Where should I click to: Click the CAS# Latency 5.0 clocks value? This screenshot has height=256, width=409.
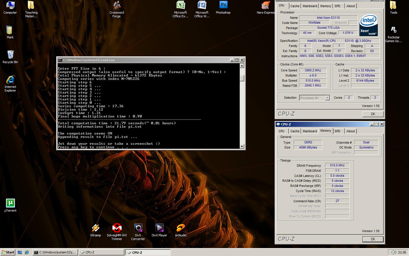coord(337,176)
